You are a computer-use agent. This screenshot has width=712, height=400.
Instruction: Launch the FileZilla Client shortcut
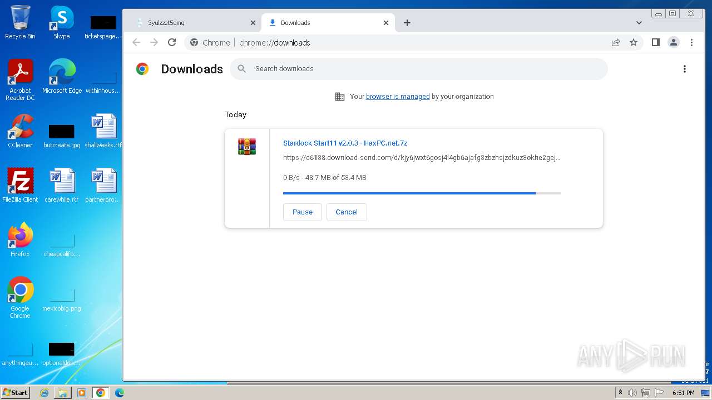point(20,186)
